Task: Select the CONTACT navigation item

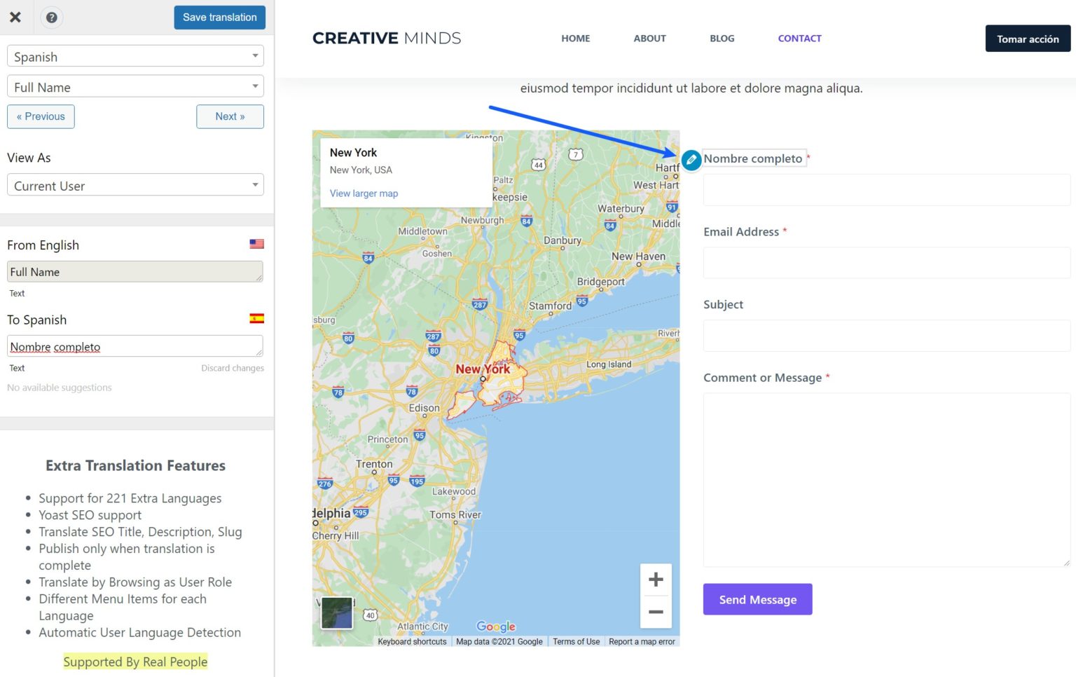Action: (x=799, y=39)
